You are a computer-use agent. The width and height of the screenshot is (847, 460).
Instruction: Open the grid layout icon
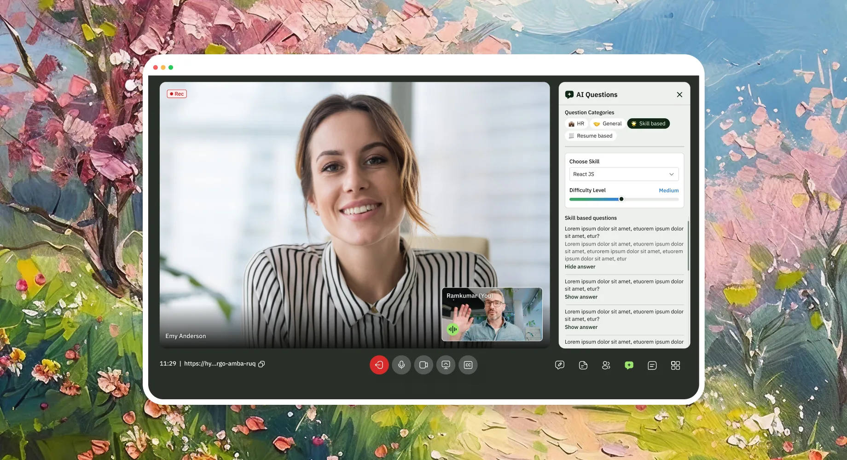click(x=675, y=365)
